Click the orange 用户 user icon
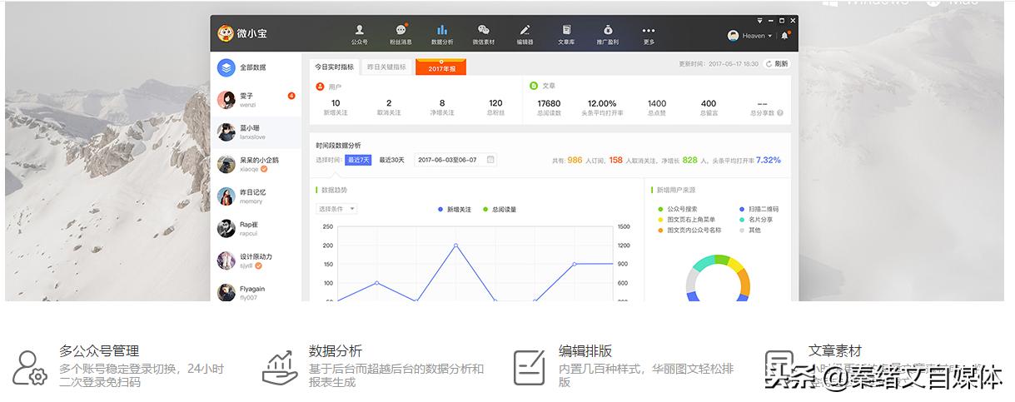Viewport: 1015px width, 402px height. click(x=320, y=86)
